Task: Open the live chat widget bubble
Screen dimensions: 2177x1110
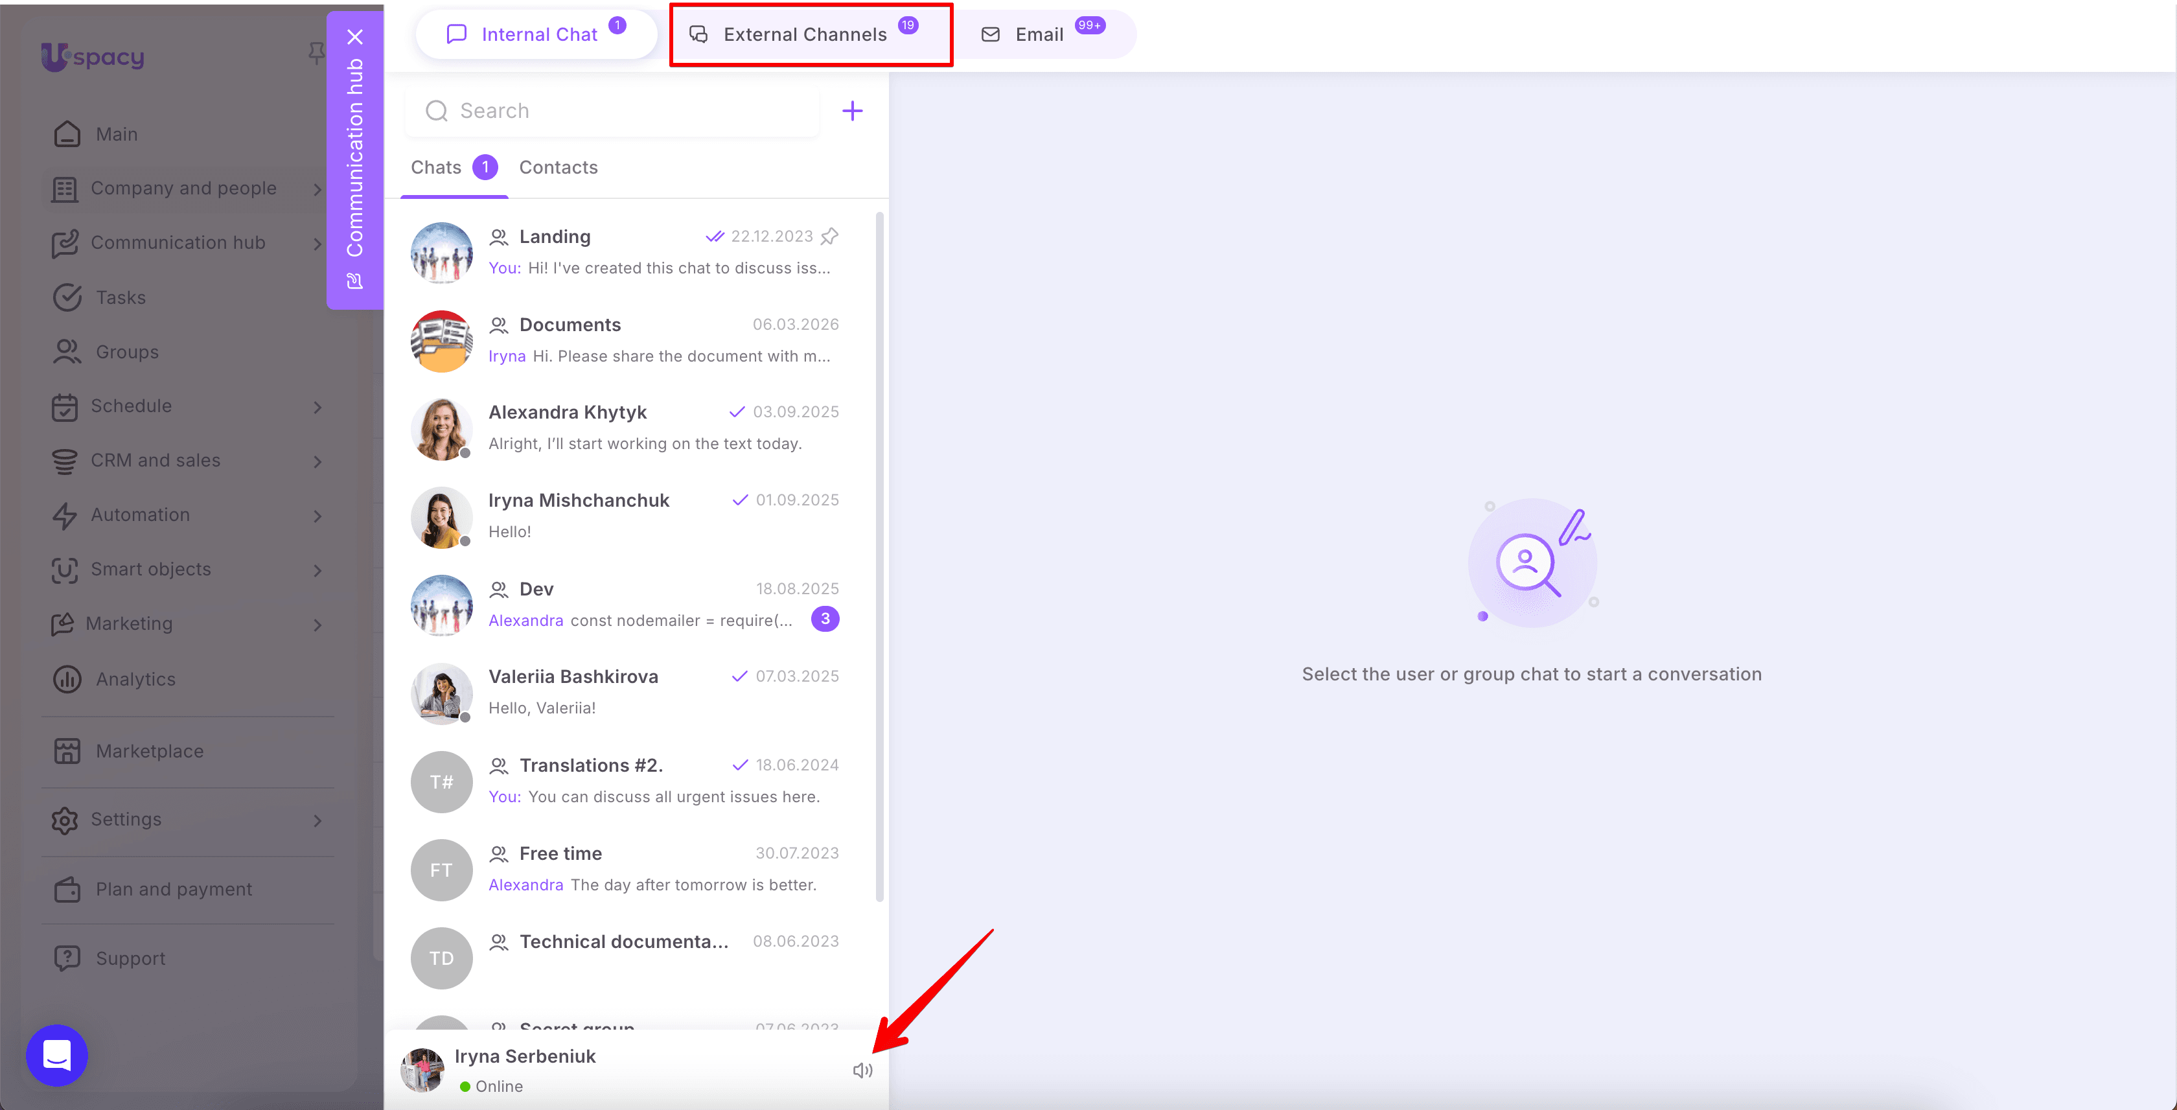Action: tap(56, 1055)
